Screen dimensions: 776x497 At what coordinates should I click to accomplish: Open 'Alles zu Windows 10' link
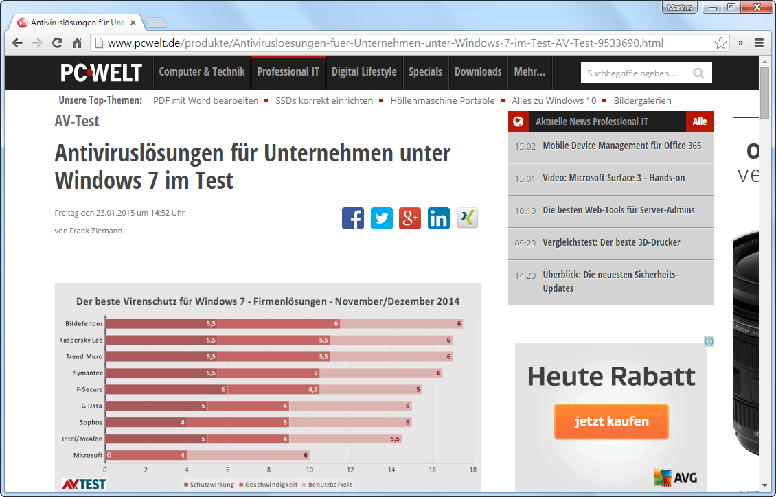[554, 100]
